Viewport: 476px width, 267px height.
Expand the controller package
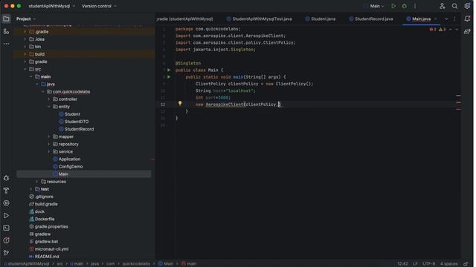(x=49, y=99)
